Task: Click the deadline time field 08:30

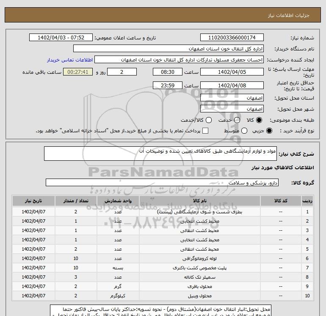Action: (x=168, y=72)
